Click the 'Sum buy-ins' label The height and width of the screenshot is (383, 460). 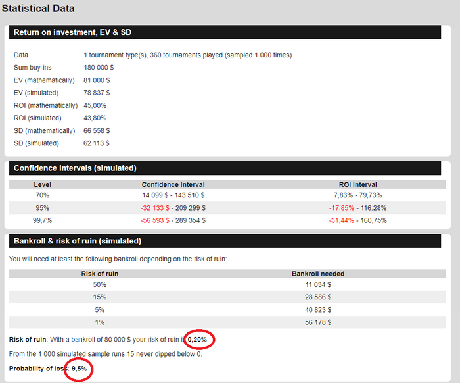point(33,68)
